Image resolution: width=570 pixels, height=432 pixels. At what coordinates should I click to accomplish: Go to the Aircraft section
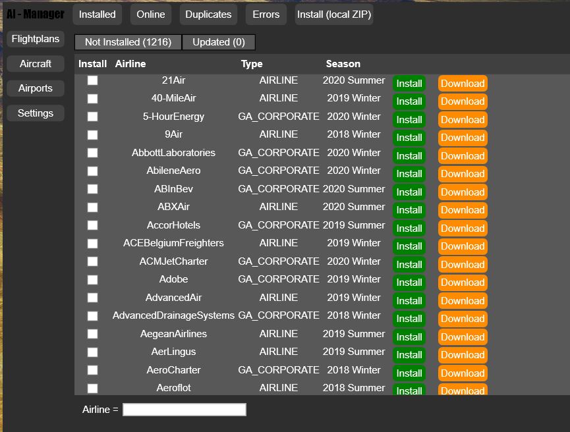(x=36, y=64)
